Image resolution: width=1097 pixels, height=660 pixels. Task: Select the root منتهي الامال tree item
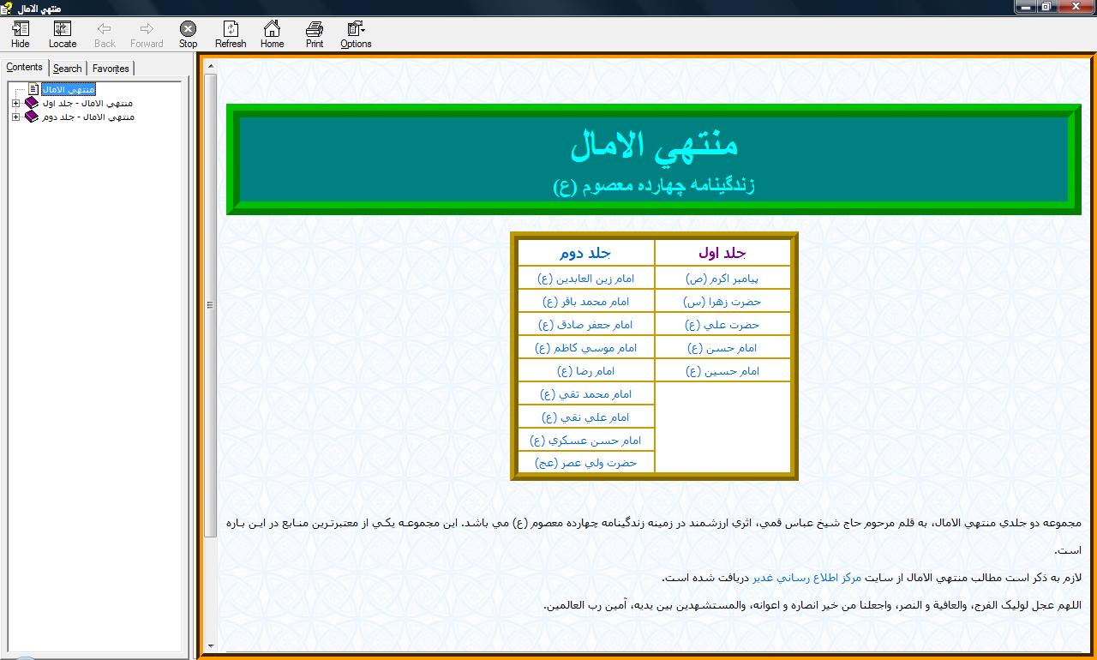(69, 89)
